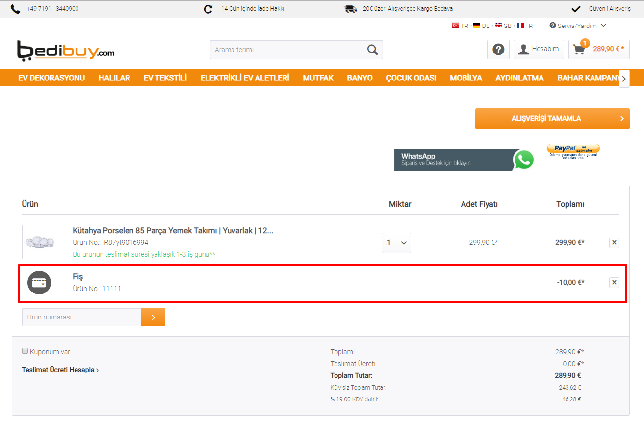Screen dimensions: 644x425
Task: Open the HALILAR category menu
Action: pos(114,78)
